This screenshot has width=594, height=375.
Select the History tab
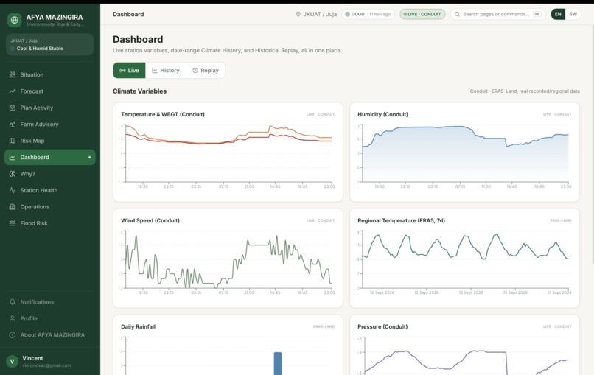[166, 71]
